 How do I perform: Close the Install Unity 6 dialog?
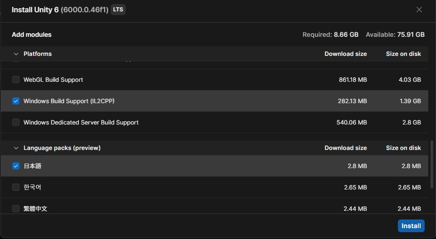[419, 10]
